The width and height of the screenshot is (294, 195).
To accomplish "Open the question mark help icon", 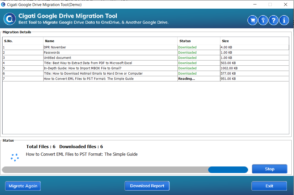I will click(274, 20).
